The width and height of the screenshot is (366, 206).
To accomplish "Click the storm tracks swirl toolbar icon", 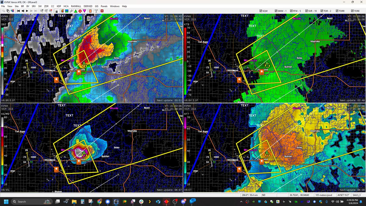I will click(63, 11).
